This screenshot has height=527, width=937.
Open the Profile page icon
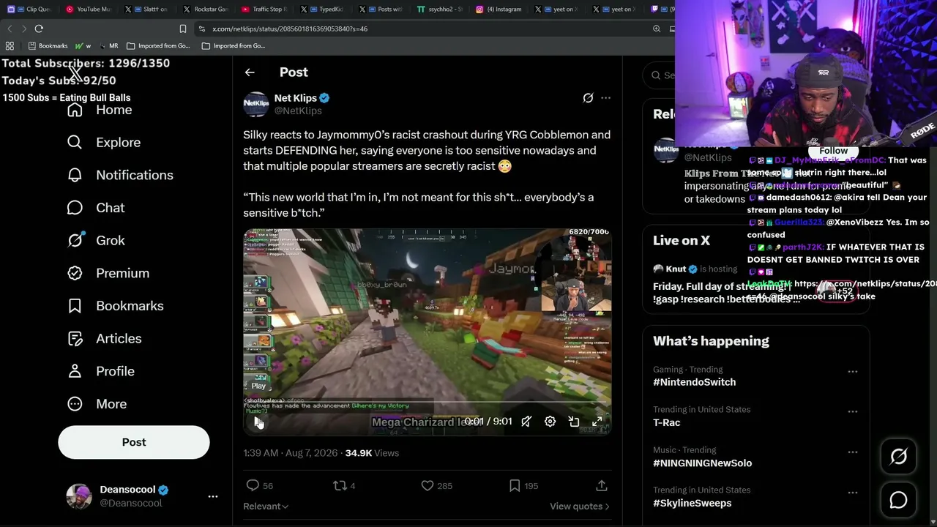[x=75, y=371]
